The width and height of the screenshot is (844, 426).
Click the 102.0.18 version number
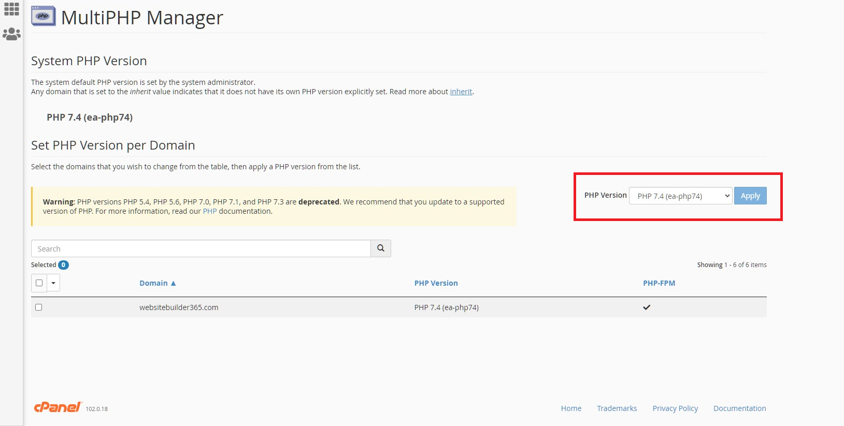tap(97, 409)
